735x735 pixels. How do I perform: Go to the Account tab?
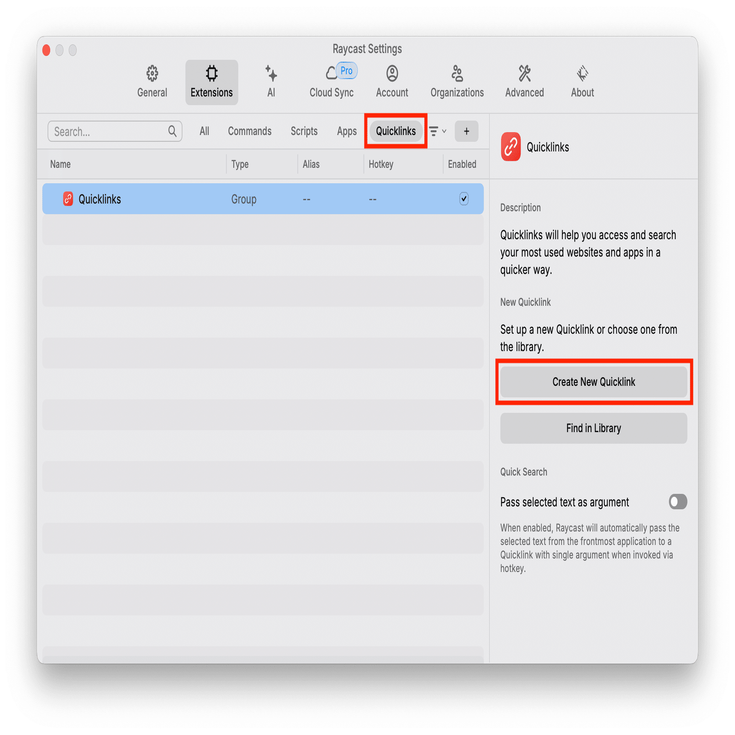click(x=392, y=82)
